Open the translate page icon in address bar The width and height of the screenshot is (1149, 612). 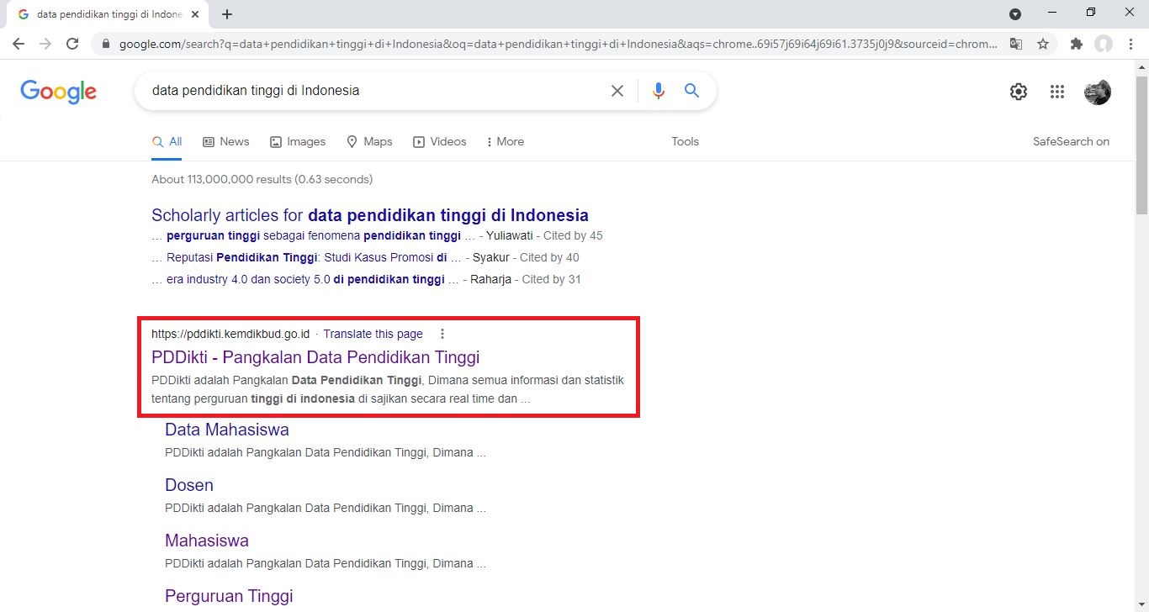tap(1016, 44)
